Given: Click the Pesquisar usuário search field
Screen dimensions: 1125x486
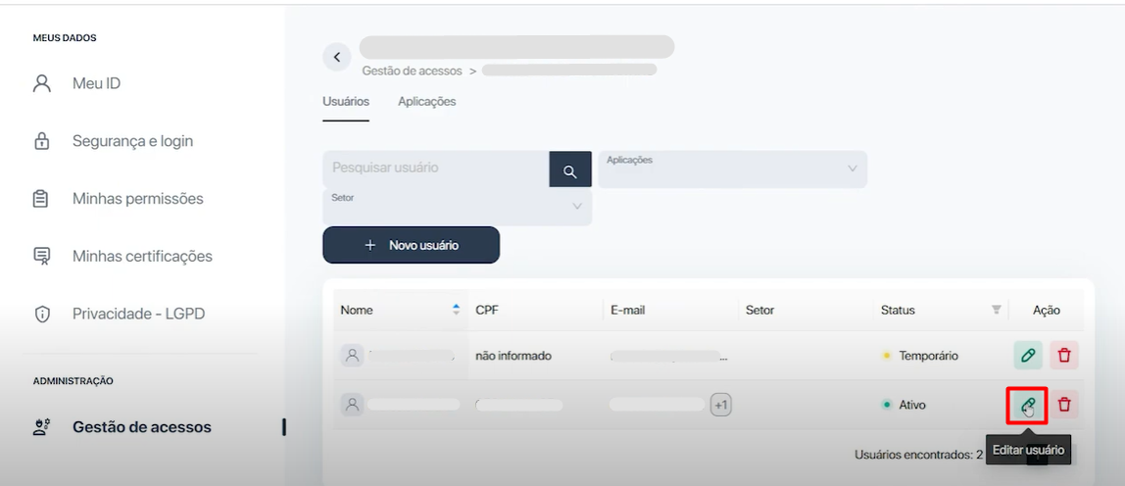Looking at the screenshot, I should [x=435, y=169].
